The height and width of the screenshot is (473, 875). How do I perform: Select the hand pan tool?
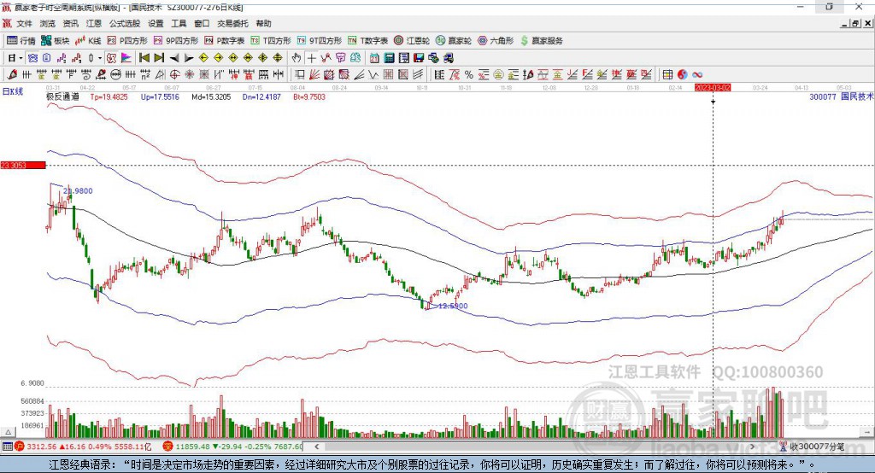click(297, 58)
